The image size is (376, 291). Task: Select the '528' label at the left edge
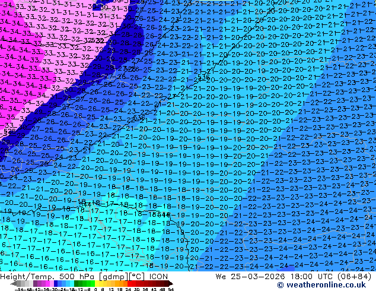[9, 131]
